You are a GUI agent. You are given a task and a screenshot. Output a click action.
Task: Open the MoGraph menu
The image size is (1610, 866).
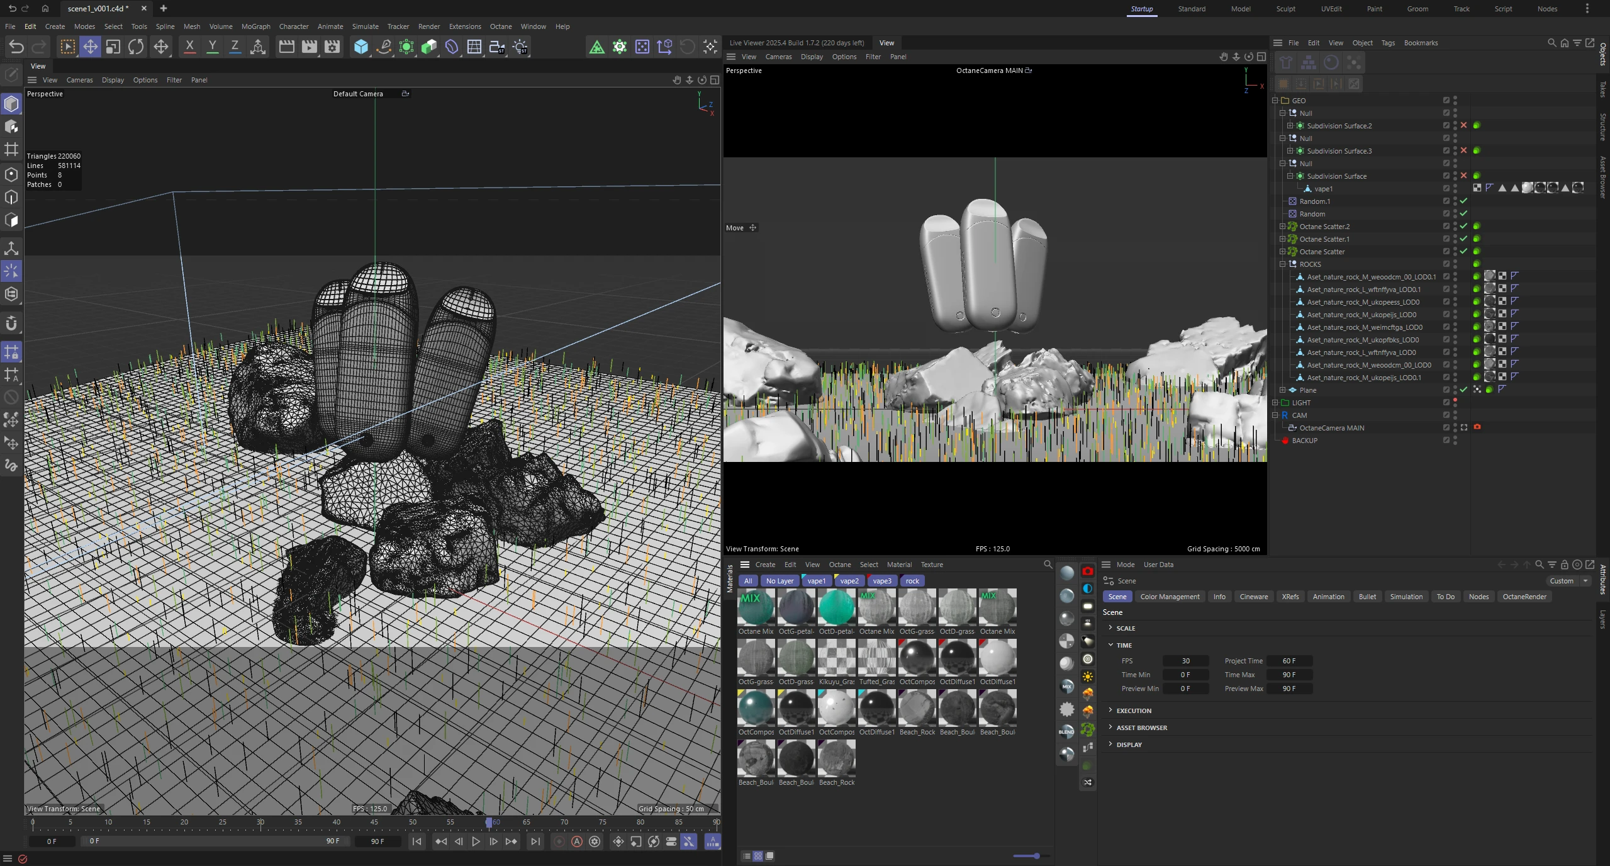pyautogui.click(x=255, y=26)
